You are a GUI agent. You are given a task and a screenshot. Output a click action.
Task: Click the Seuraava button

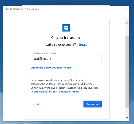[92, 104]
